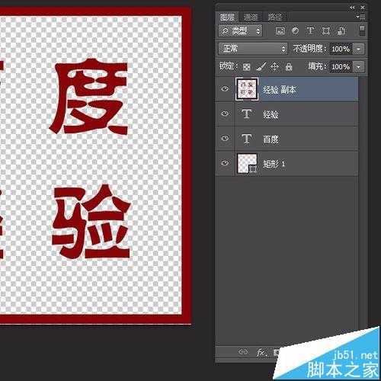Click T icon of 经验 layer
The width and height of the screenshot is (381, 381).
[247, 114]
